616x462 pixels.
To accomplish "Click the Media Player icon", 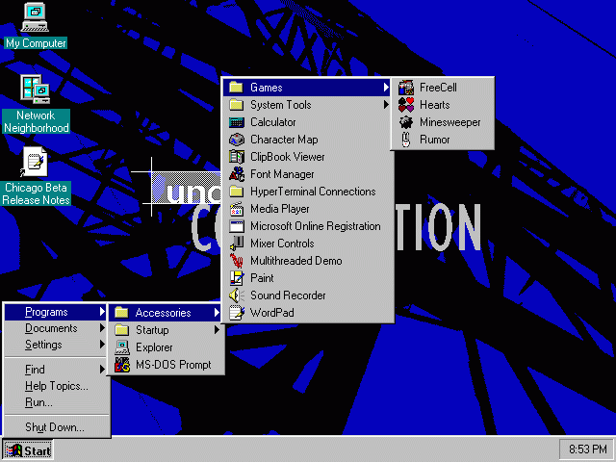I will coord(237,209).
